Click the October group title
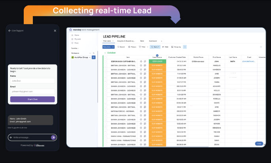Screen dimensions: 271x163 coord(112,53)
